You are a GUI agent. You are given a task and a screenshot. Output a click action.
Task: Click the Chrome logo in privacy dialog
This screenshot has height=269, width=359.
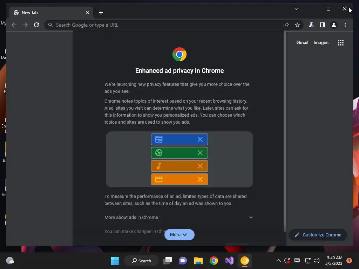click(x=179, y=54)
